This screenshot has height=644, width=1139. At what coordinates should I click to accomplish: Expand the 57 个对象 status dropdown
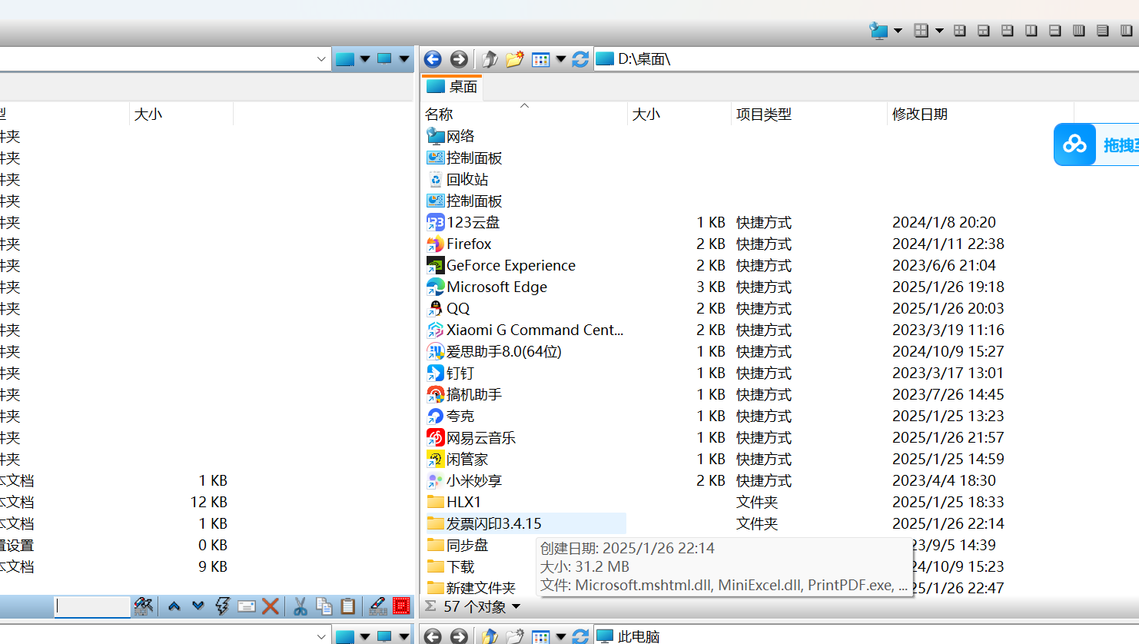[516, 607]
